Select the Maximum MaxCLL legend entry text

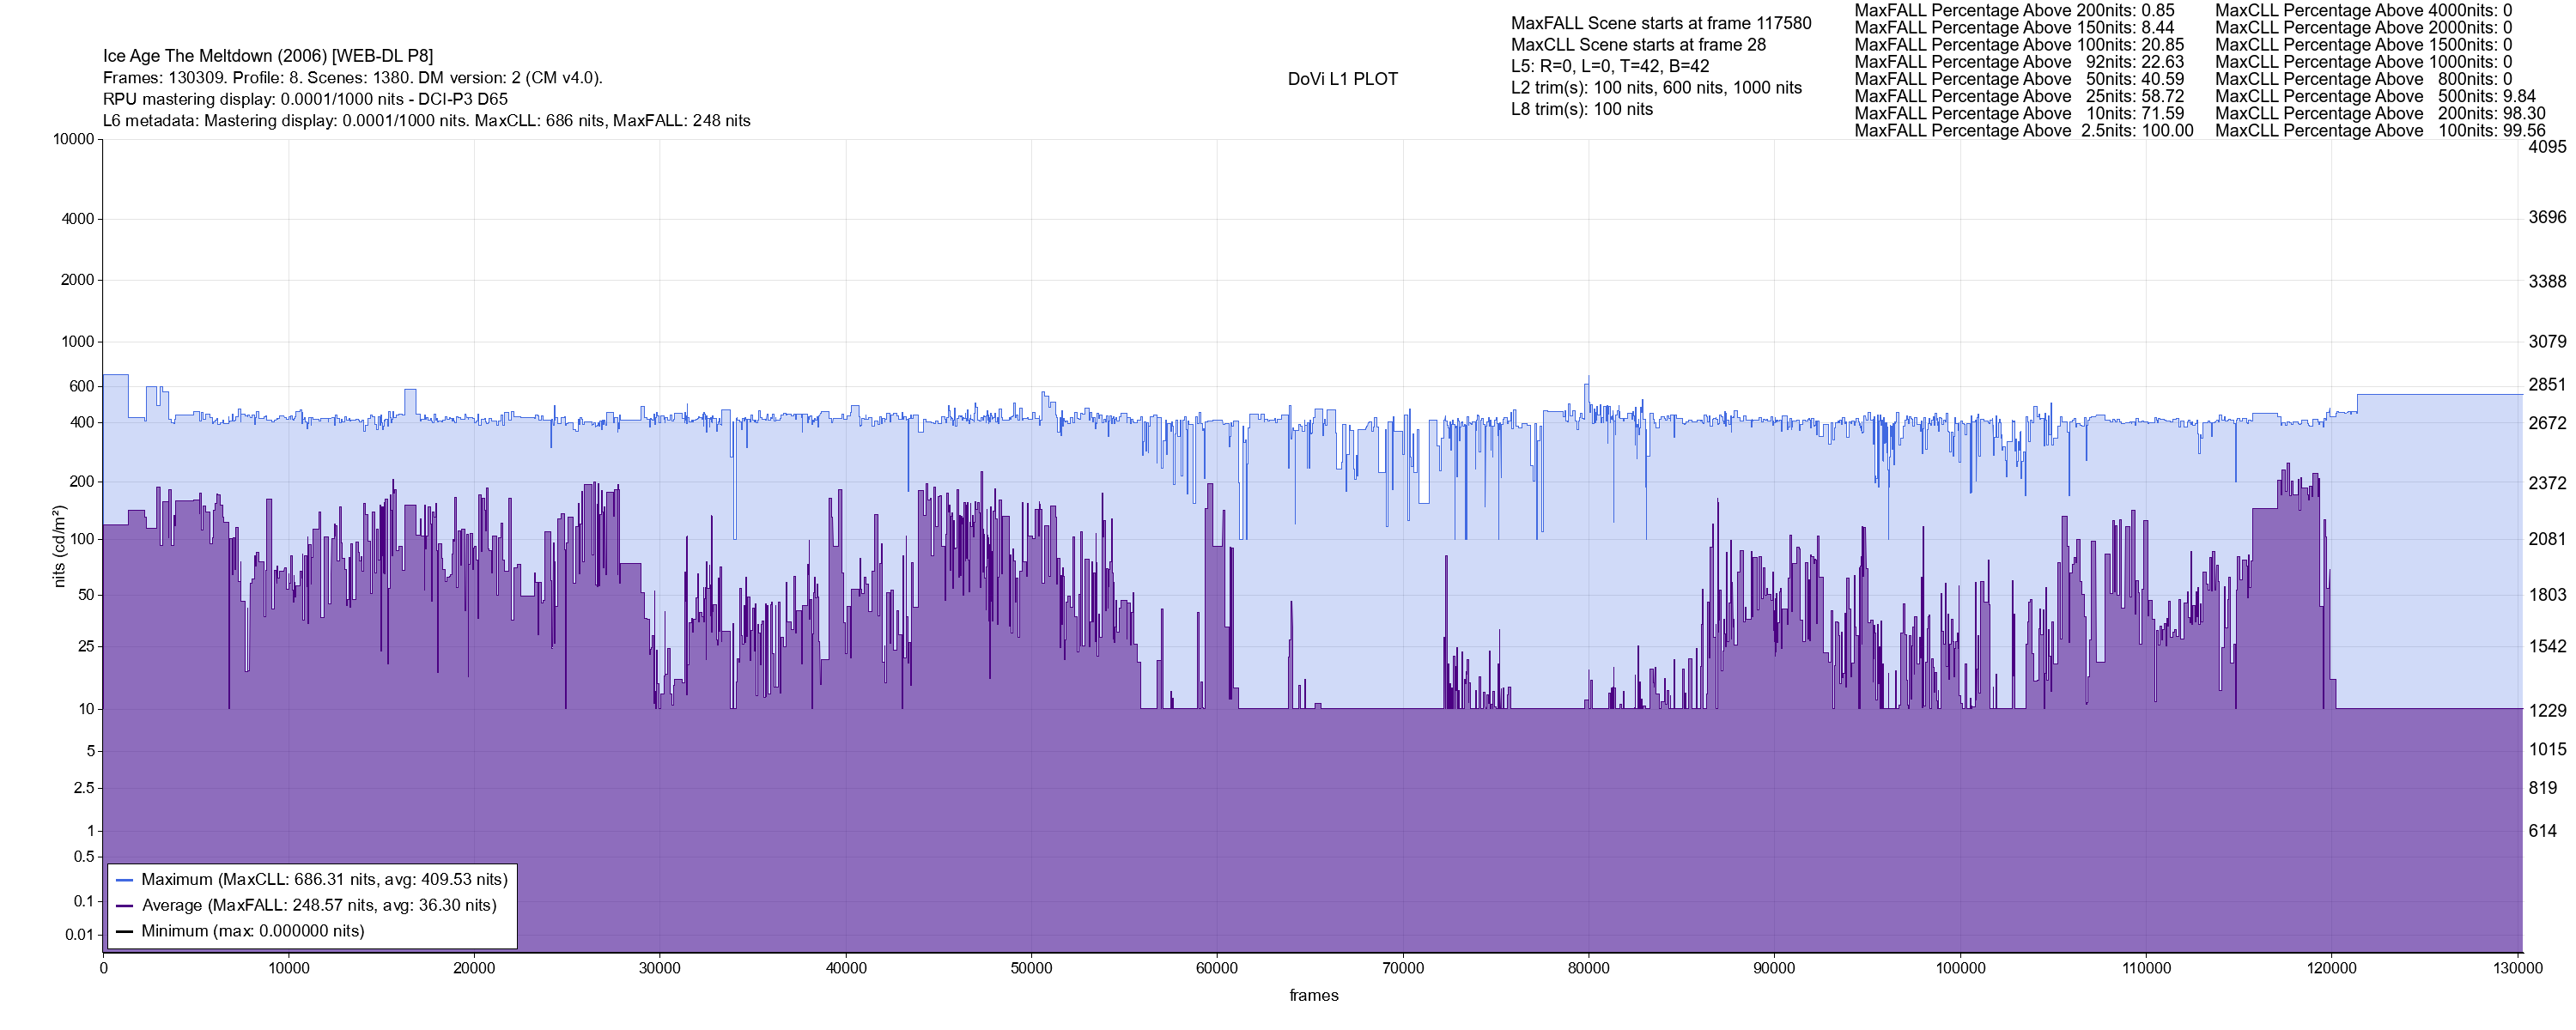coord(324,880)
